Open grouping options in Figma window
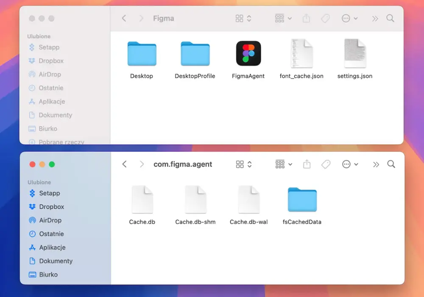424x297 pixels. click(283, 18)
